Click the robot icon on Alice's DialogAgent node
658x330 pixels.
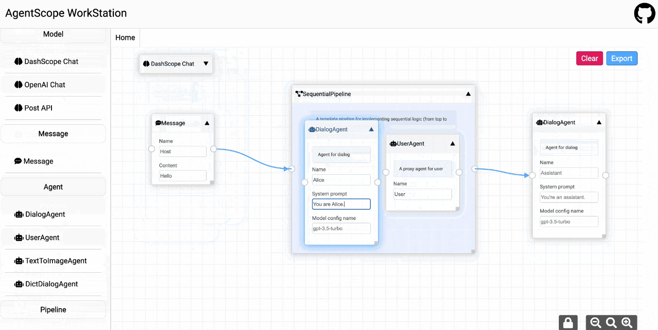(x=312, y=130)
